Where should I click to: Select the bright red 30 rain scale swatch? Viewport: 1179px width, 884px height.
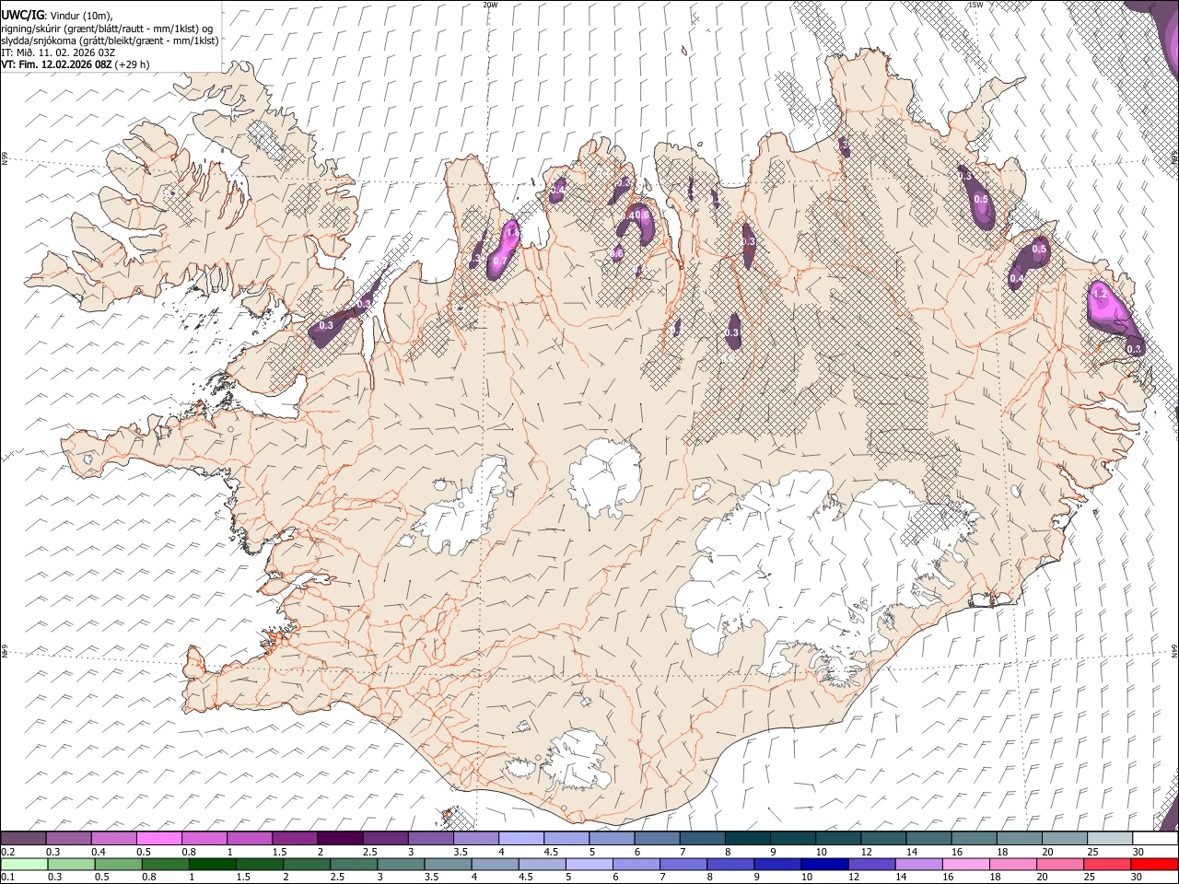pos(1155,864)
